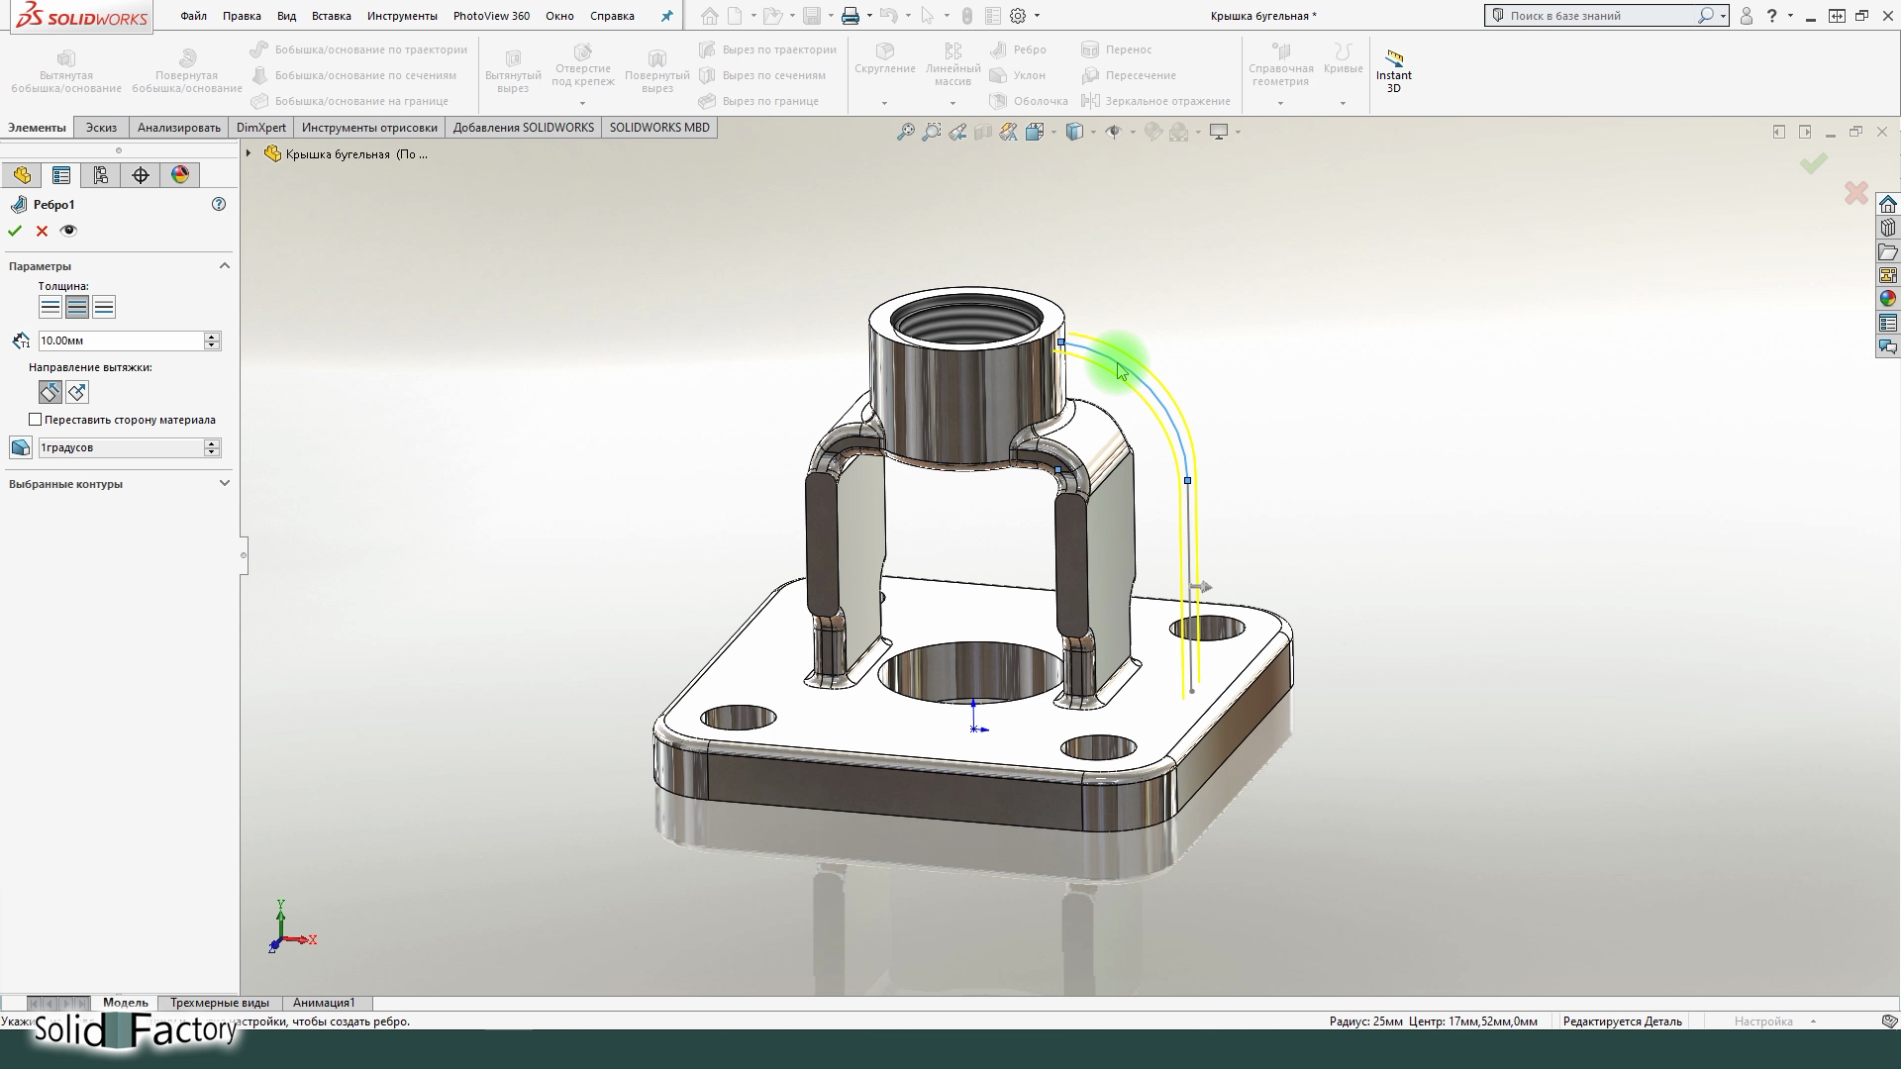
Task: Click the Zoom to Fit icon
Action: pyautogui.click(x=905, y=131)
